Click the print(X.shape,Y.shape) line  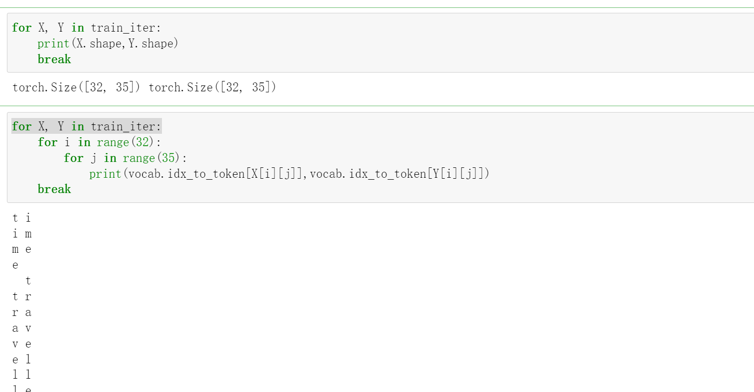pos(108,43)
